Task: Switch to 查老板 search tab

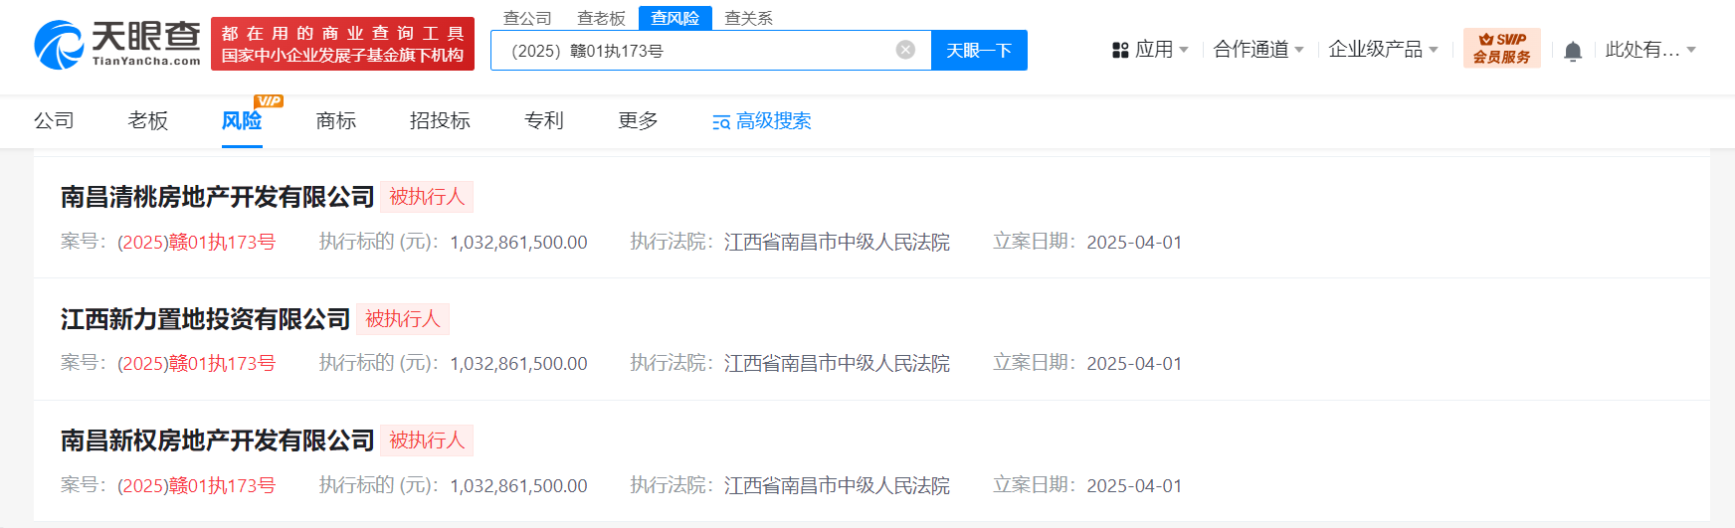Action: point(601,18)
